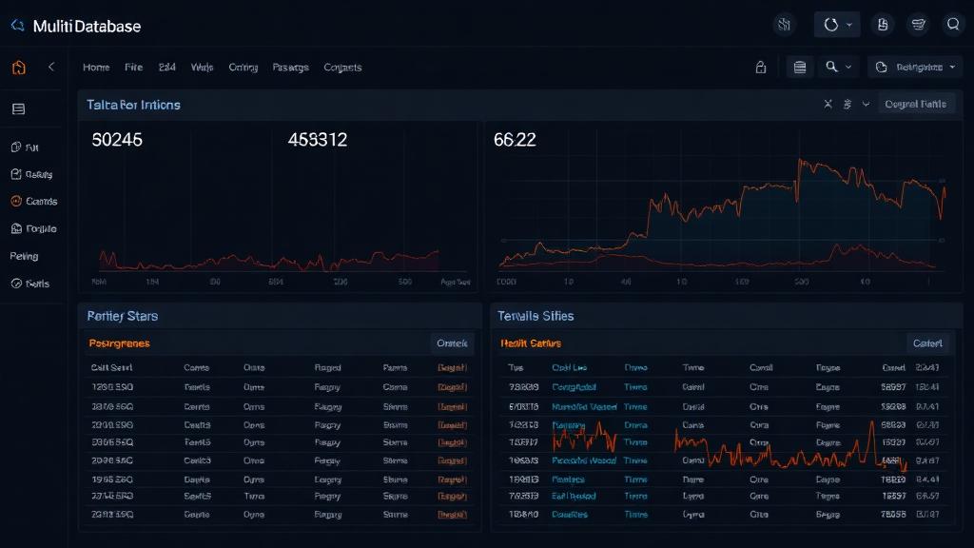Click the button in the Portier Stars panel header
The image size is (974, 548).
(452, 343)
